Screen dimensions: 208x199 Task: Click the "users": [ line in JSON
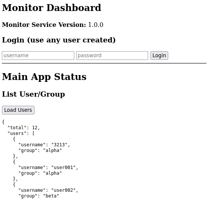[x=21, y=133]
